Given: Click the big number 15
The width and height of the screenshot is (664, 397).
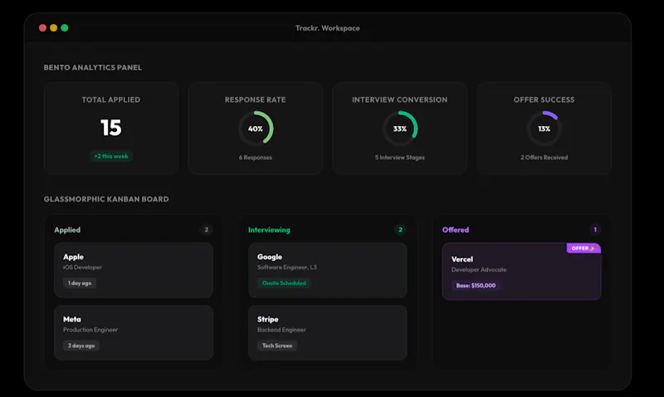Looking at the screenshot, I should tap(111, 128).
